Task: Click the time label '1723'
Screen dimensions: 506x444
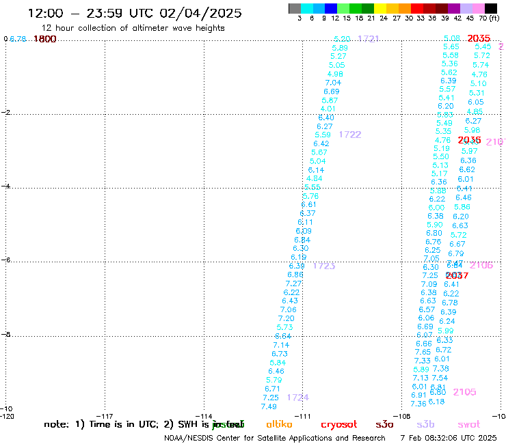Action: coord(324,266)
